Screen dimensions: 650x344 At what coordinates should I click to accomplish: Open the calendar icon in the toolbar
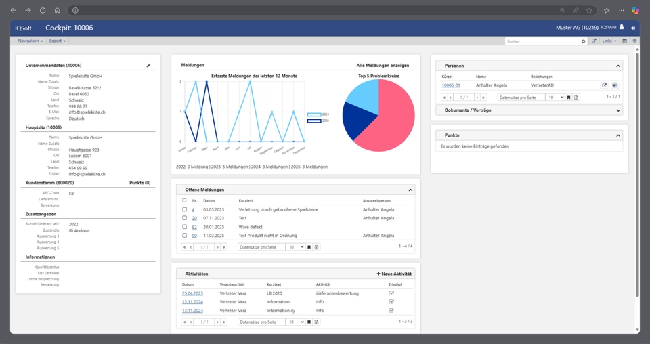pos(625,41)
